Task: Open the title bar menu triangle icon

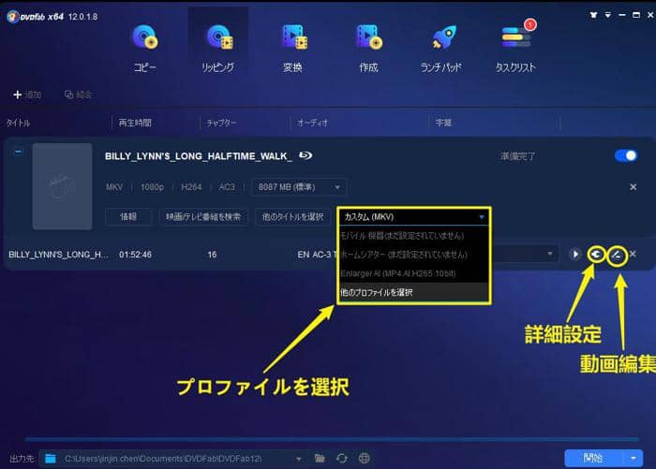Action: [x=608, y=15]
